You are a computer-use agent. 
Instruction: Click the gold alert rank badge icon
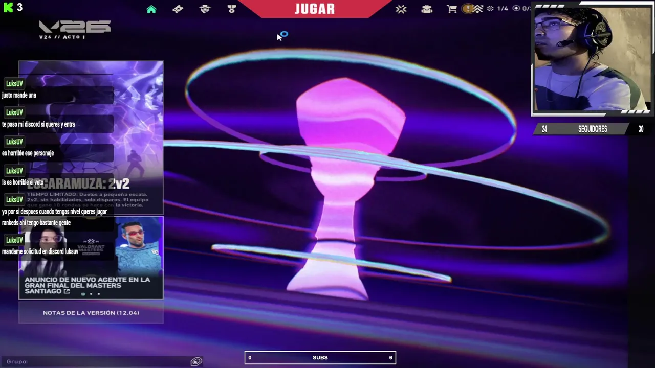467,9
